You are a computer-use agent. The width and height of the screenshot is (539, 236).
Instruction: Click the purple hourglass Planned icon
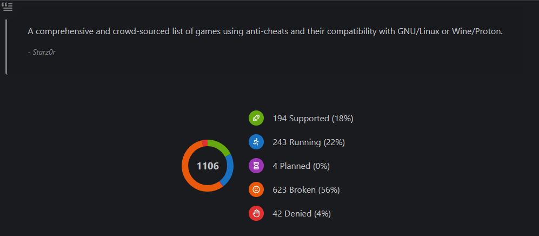256,166
